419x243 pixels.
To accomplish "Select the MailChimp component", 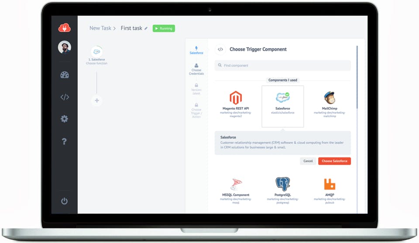I will pyautogui.click(x=330, y=104).
